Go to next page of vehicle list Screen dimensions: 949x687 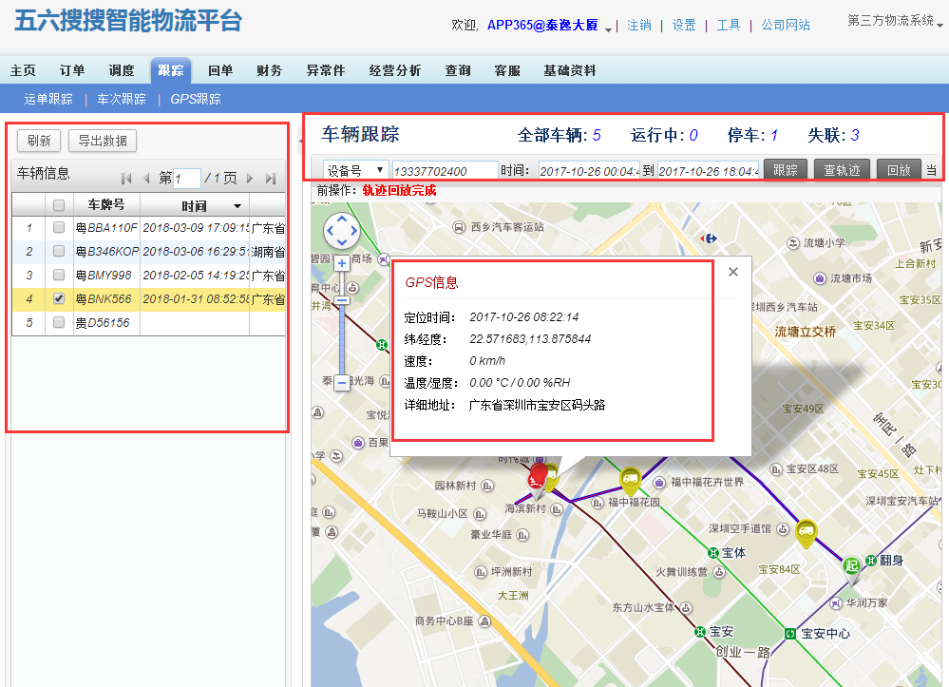point(250,179)
